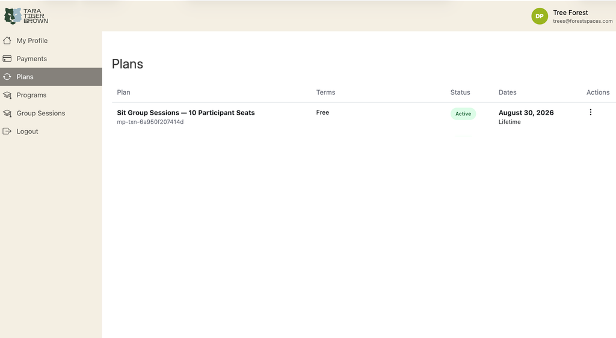Click the Actions column header
616x338 pixels.
(x=598, y=92)
